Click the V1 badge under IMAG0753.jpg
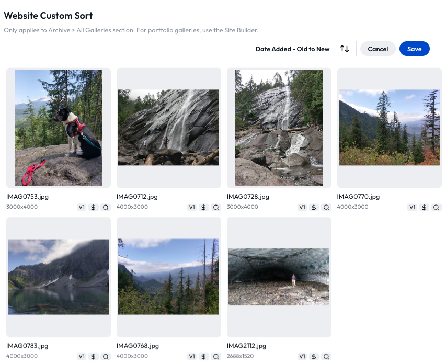Viewport: 446px width, 364px height. pyautogui.click(x=82, y=207)
